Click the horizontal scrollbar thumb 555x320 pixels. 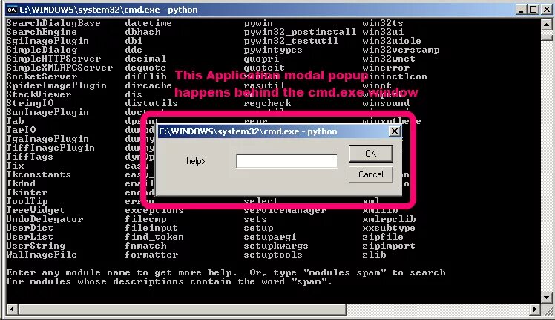click(x=182, y=310)
